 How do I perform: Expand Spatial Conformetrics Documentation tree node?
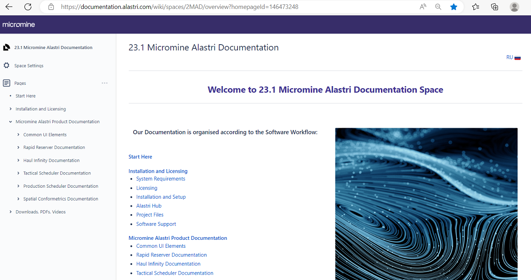18,199
